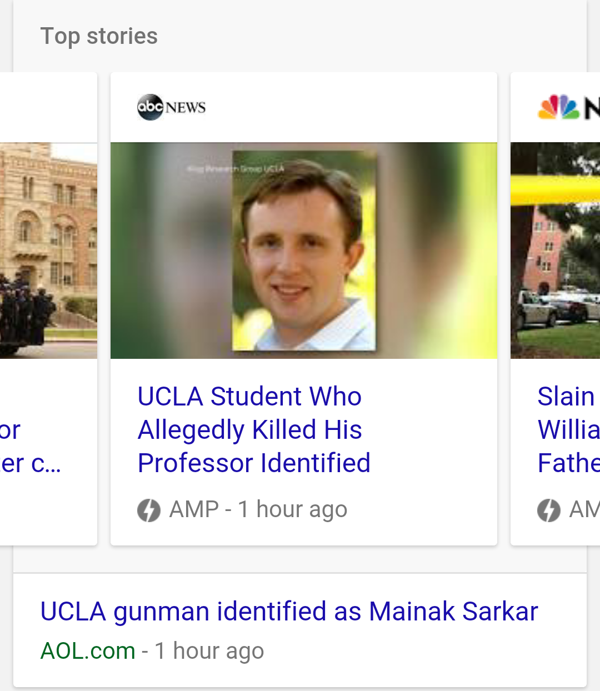The width and height of the screenshot is (600, 691).
Task: Open "UCLA gunman identified as Mainak Sarkar" link
Action: [x=289, y=612]
